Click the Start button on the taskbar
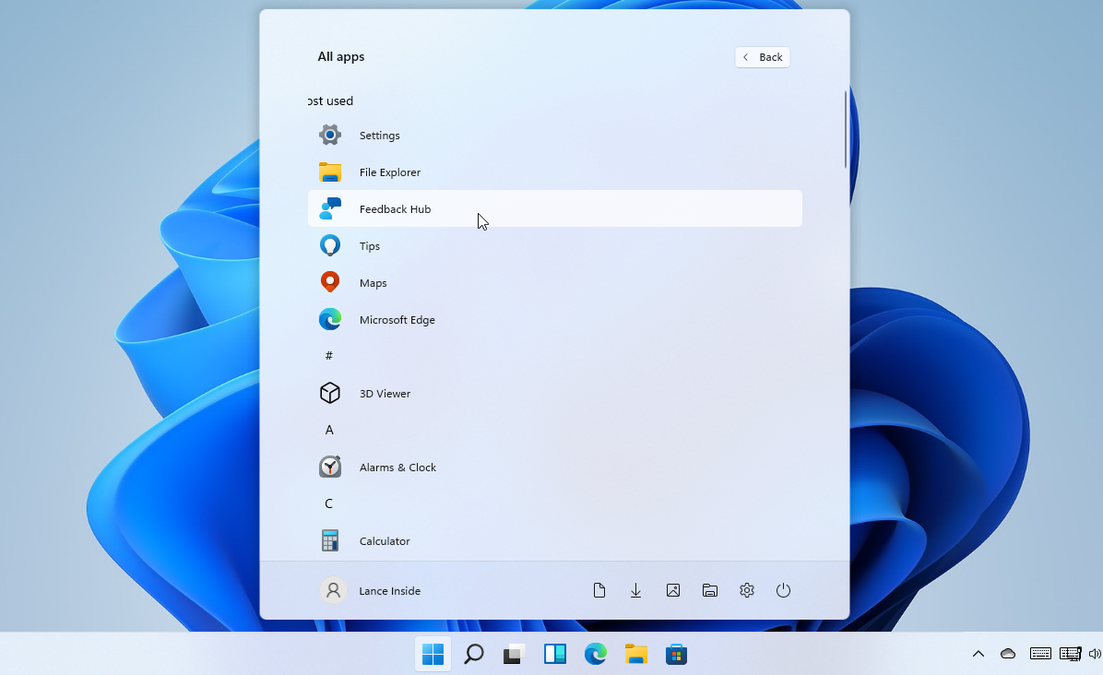 [433, 654]
